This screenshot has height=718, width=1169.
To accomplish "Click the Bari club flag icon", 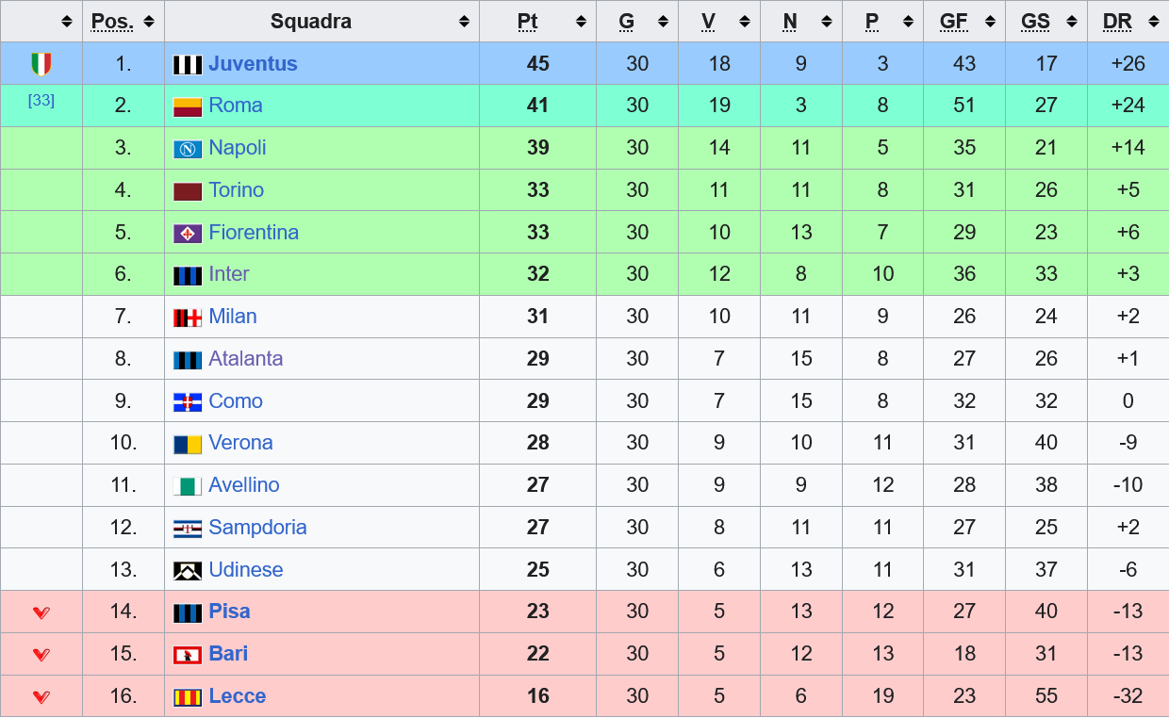I will (188, 655).
